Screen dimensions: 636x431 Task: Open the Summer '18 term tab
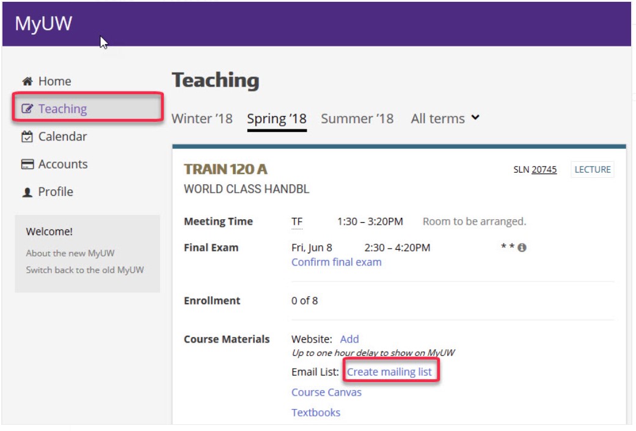tap(357, 118)
